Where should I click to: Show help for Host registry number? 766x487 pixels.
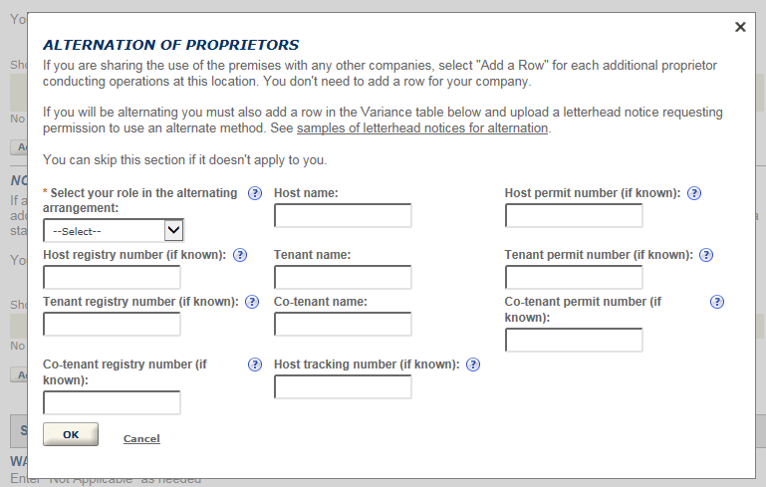(x=240, y=255)
